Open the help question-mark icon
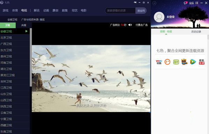The image size is (209, 134). [x=2, y=2]
